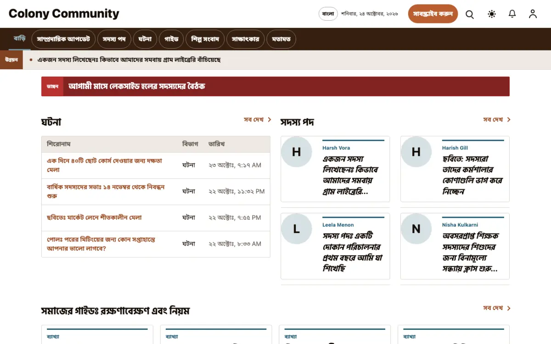Open the শিল্প সংবাদ nav tab
The height and width of the screenshot is (344, 551).
205,39
